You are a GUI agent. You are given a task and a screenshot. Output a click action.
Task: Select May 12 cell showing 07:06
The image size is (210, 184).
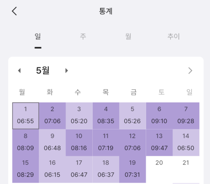[x=133, y=143]
